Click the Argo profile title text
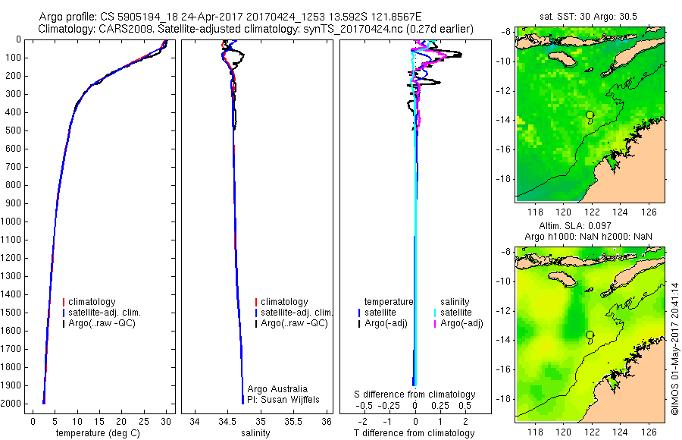This screenshot has width=682, height=440. tap(230, 17)
